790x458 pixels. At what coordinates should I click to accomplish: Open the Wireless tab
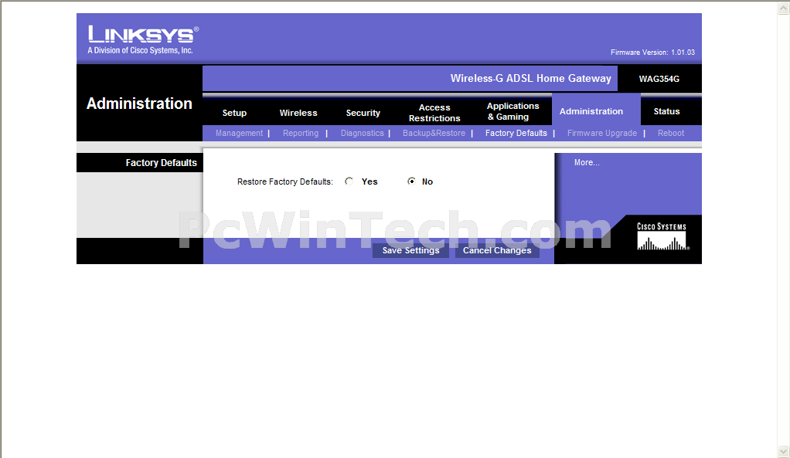(298, 113)
